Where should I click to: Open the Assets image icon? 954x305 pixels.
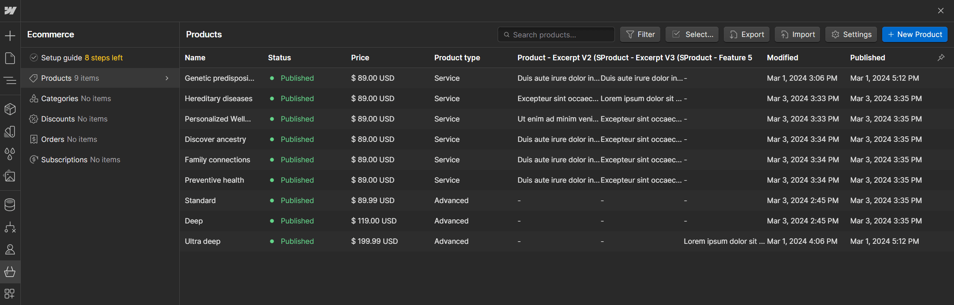[10, 176]
